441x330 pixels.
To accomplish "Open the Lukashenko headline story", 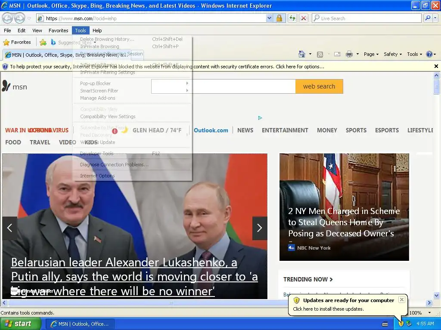I will [134, 277].
